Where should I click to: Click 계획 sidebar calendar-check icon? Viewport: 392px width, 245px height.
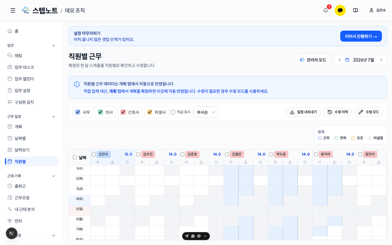(10, 126)
